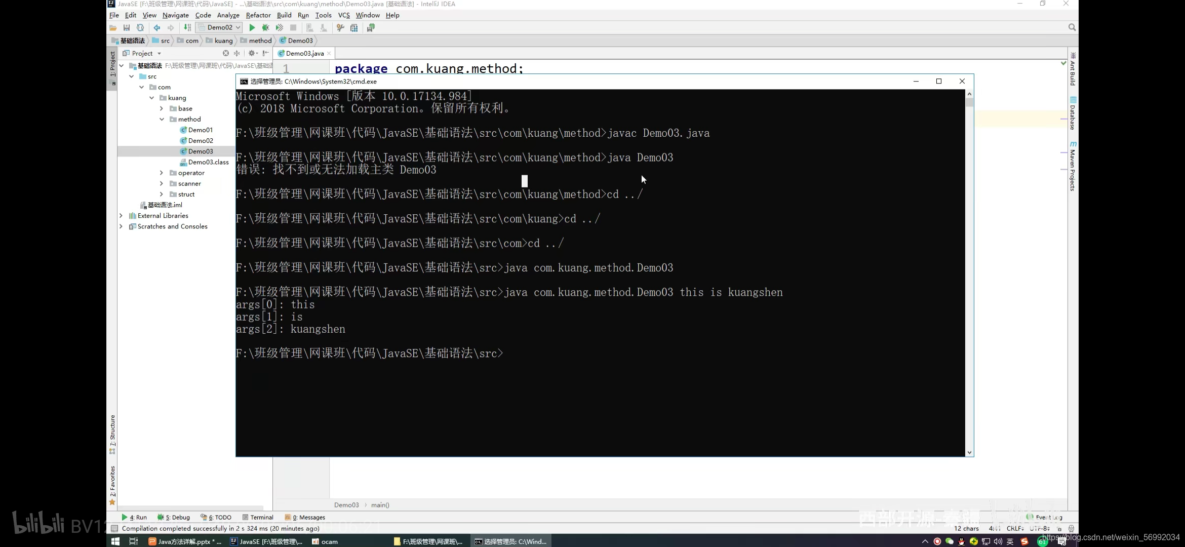Open the QQ penguin tray icon
Viewport: 1185px width, 547px height.
click(961, 541)
